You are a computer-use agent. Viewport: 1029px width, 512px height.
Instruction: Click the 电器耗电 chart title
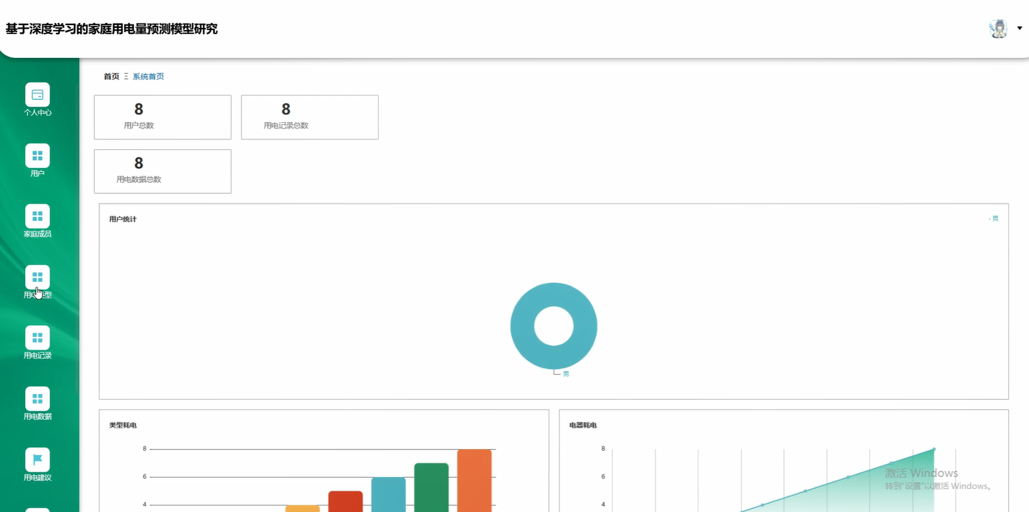tap(583, 426)
